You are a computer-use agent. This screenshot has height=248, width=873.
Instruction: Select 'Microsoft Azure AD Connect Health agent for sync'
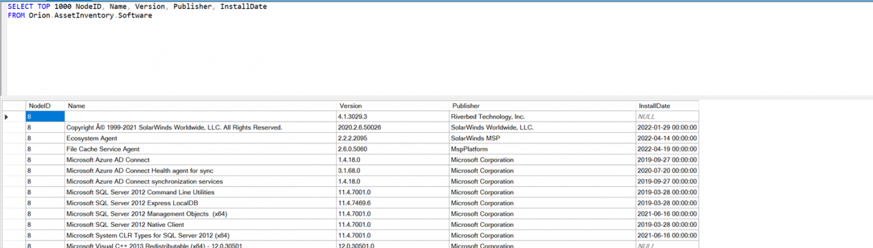pyautogui.click(x=201, y=171)
